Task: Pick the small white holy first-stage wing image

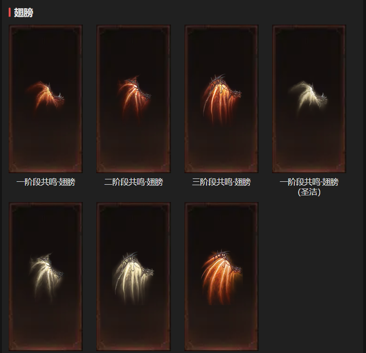Action: [x=308, y=96]
